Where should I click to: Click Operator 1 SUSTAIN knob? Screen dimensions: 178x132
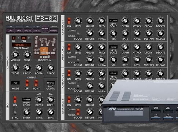(x=149, y=33)
